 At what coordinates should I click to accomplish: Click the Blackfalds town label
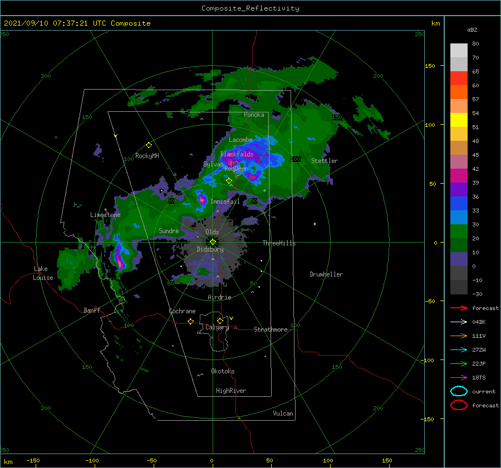point(237,154)
